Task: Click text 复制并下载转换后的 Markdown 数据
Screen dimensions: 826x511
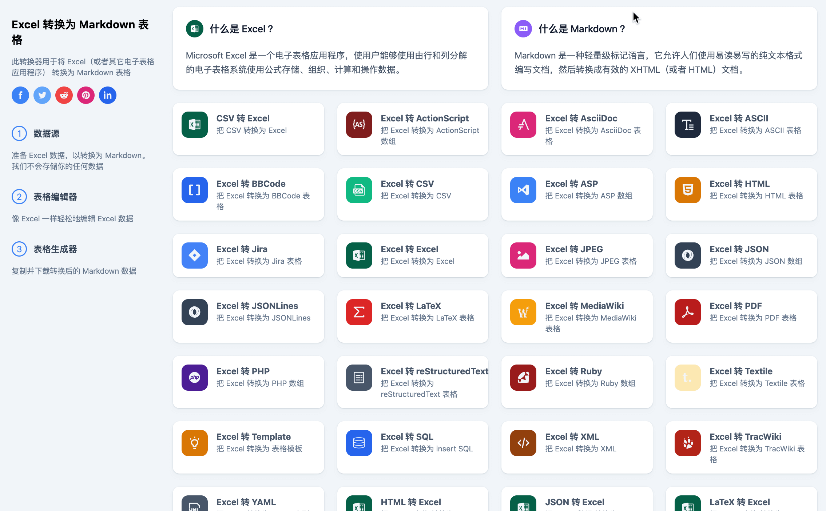Action: [74, 271]
